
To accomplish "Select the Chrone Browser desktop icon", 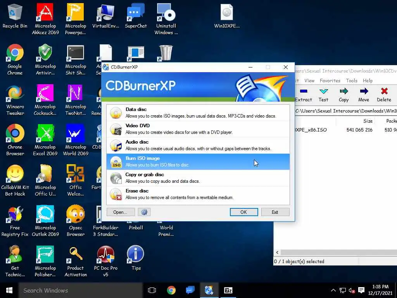I will click(x=15, y=140).
